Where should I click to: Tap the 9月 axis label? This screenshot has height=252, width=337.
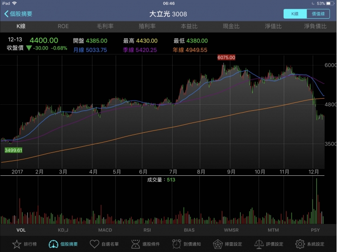(231, 172)
